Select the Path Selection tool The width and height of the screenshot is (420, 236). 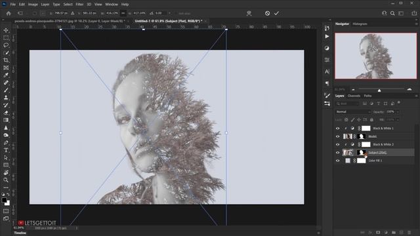point(6,157)
